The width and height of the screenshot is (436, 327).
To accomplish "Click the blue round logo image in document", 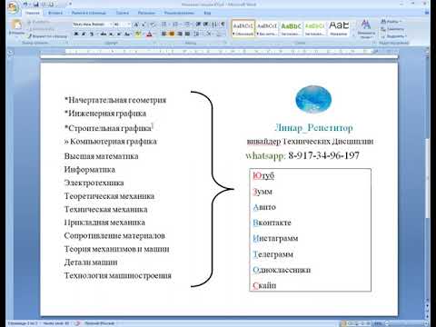I will pyautogui.click(x=313, y=99).
